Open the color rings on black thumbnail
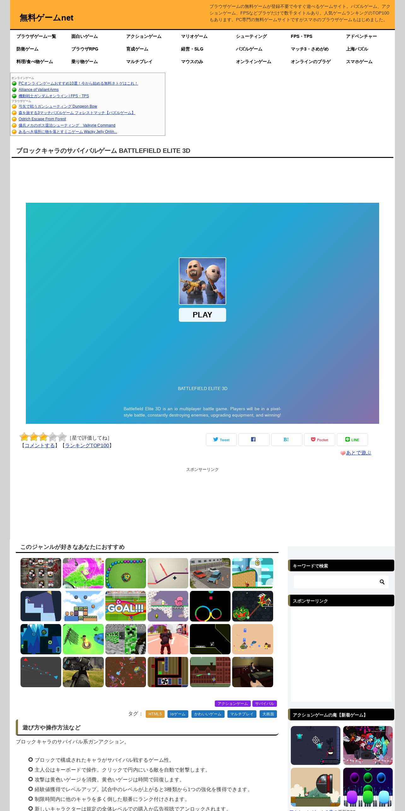Viewport: 405px width, 811px height. pyautogui.click(x=210, y=606)
